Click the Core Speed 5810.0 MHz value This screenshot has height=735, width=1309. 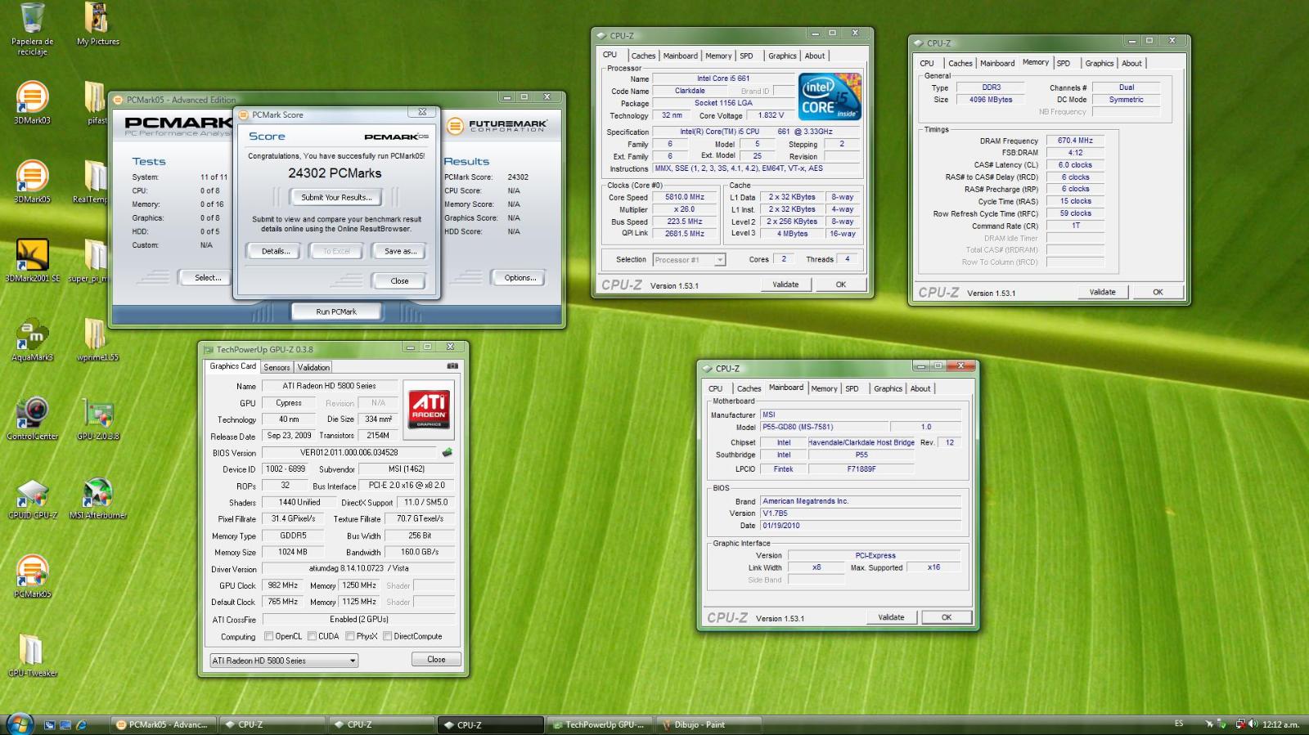[x=685, y=197]
